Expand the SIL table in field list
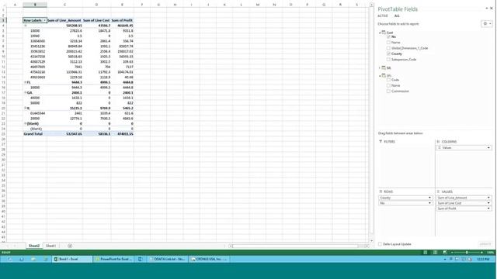Screen dimensions: 497x279 (380, 68)
